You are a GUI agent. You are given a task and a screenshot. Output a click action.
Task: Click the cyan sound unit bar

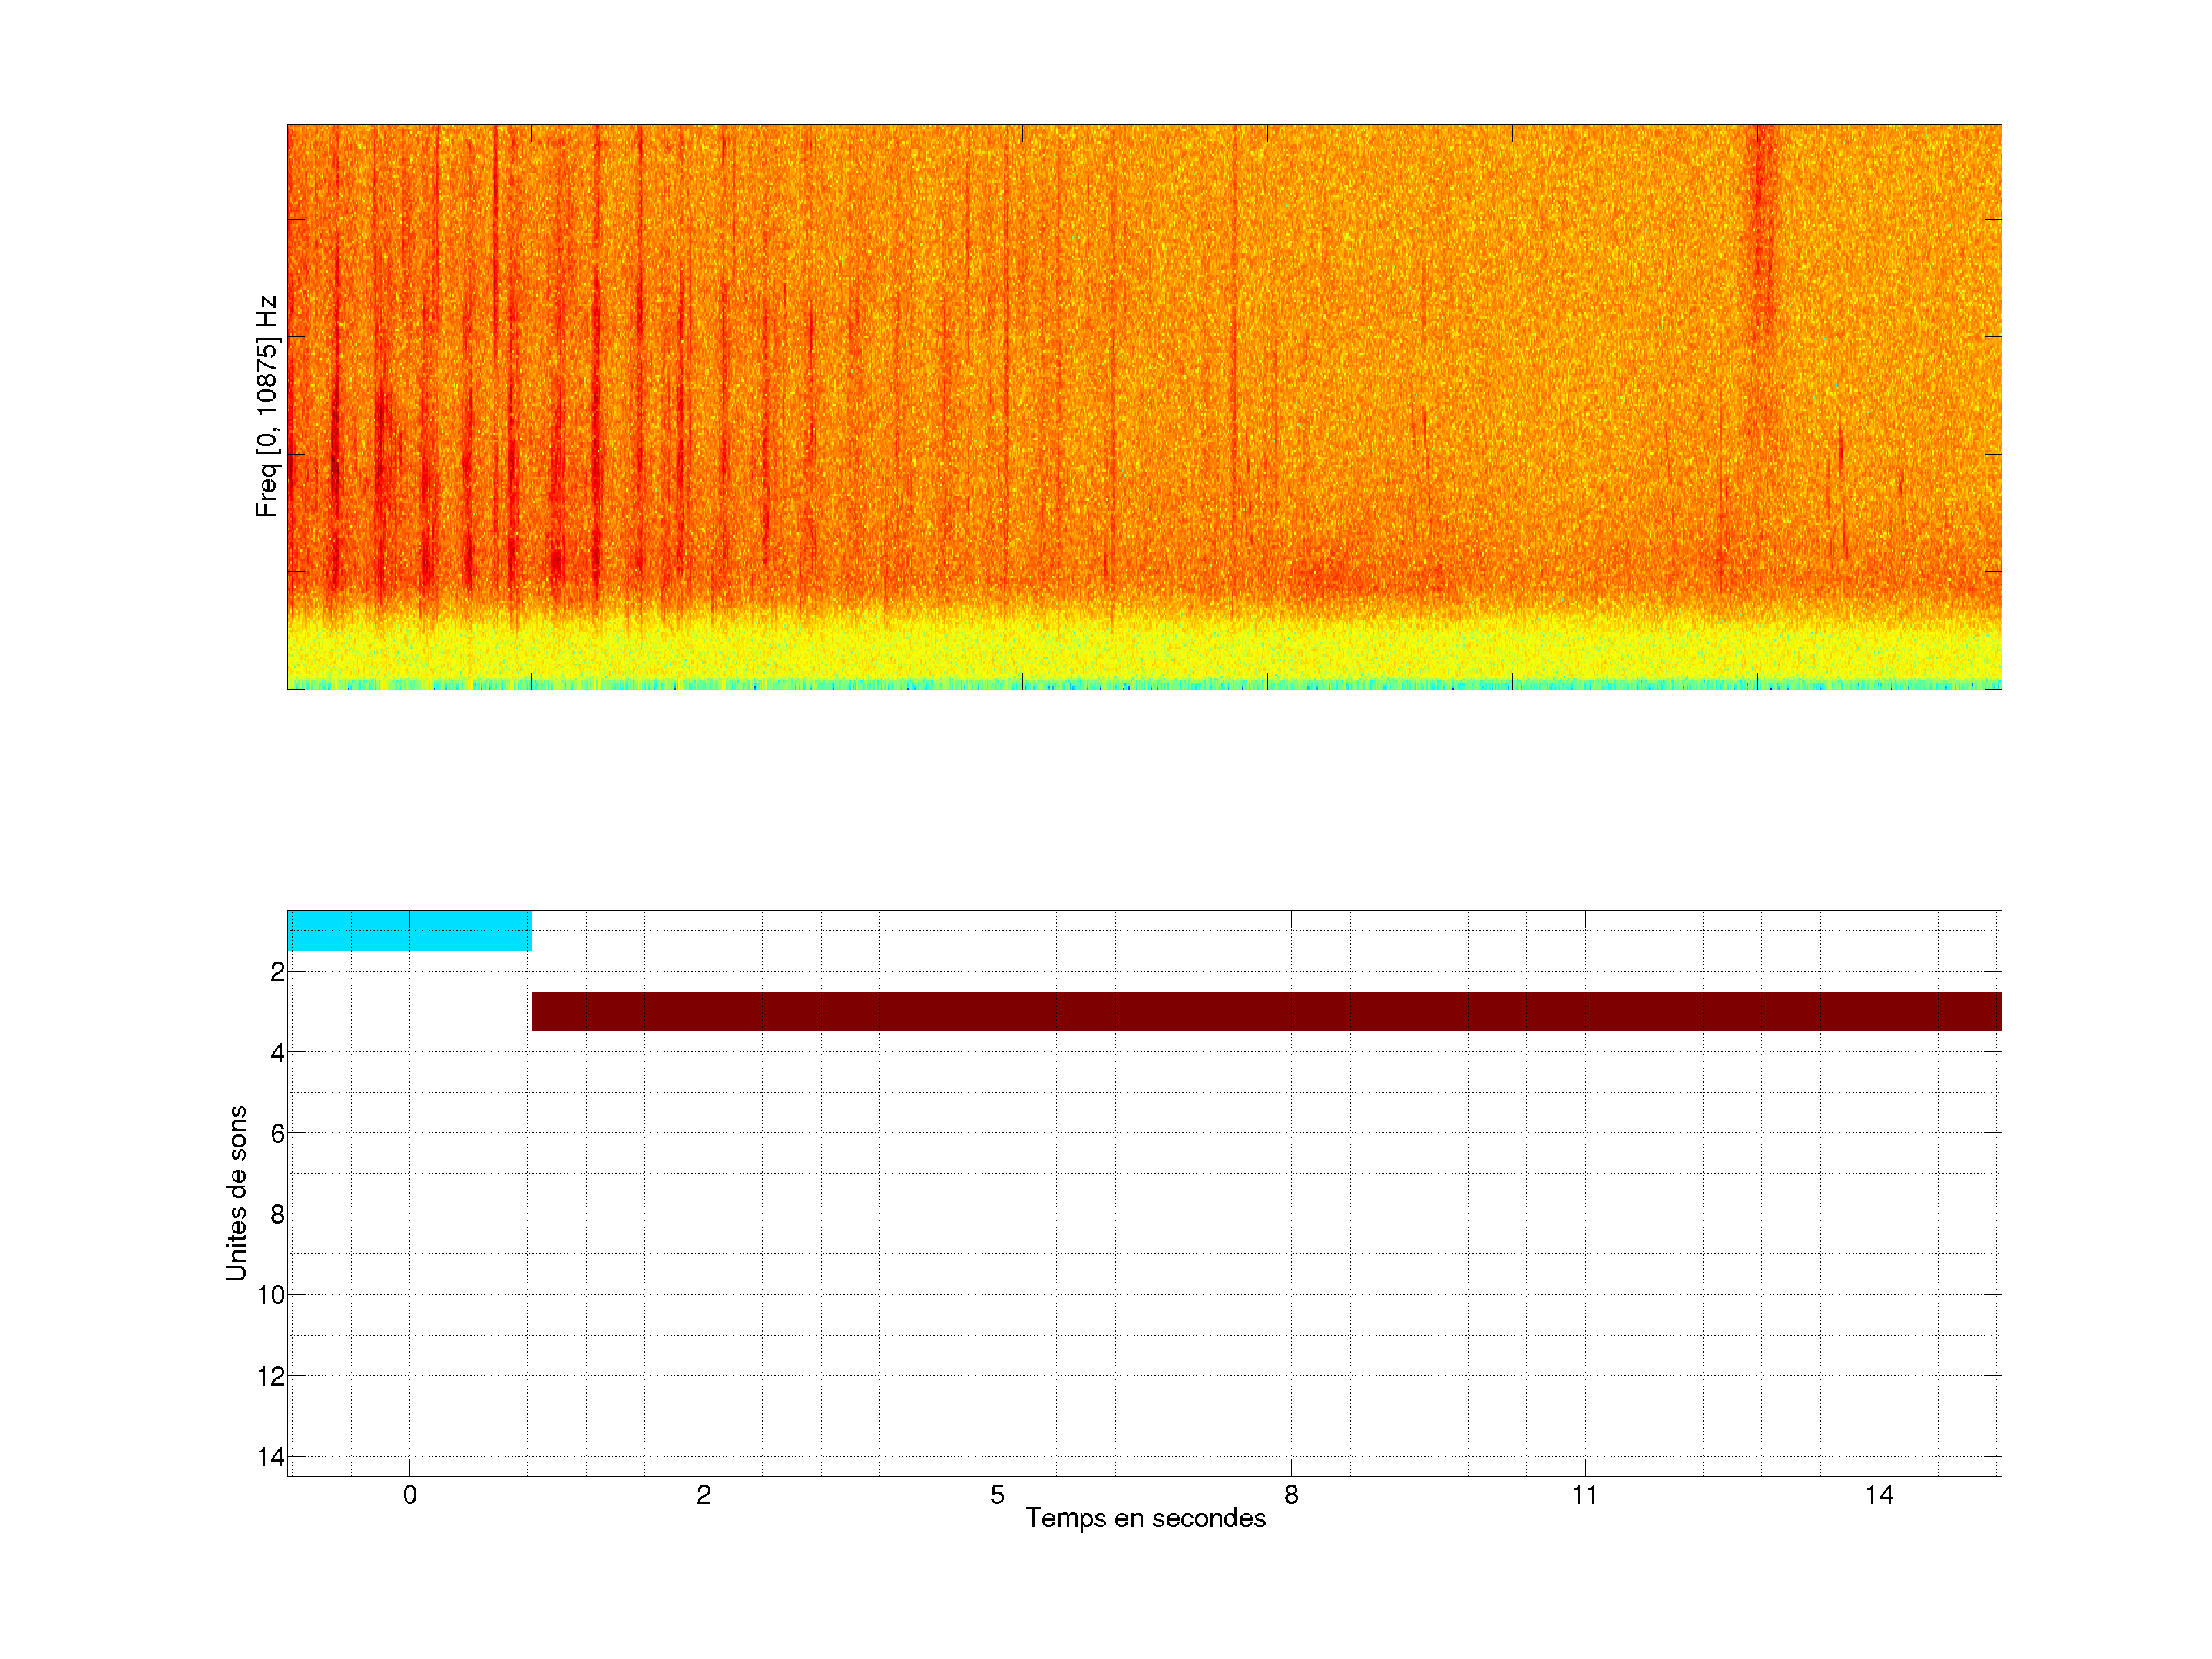[x=409, y=930]
